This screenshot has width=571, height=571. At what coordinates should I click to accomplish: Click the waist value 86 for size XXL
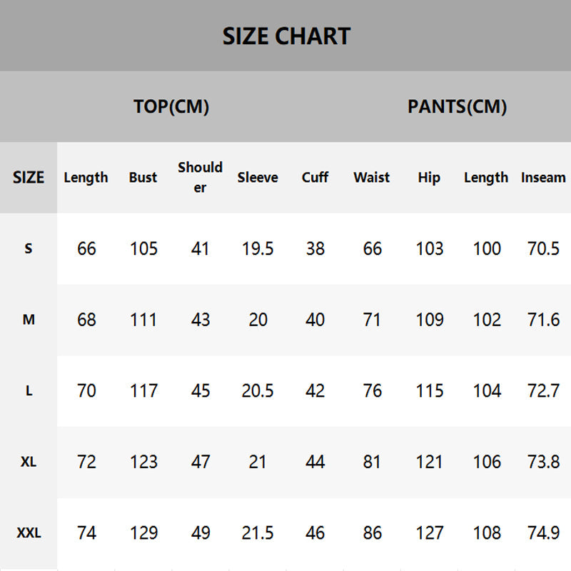tap(372, 533)
